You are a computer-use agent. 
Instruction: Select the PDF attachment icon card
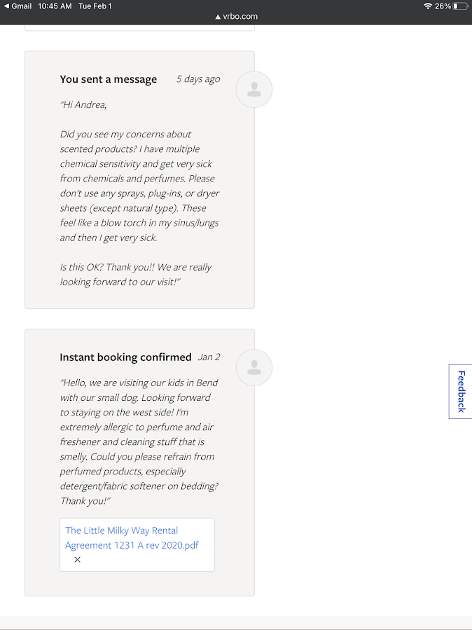click(x=137, y=545)
